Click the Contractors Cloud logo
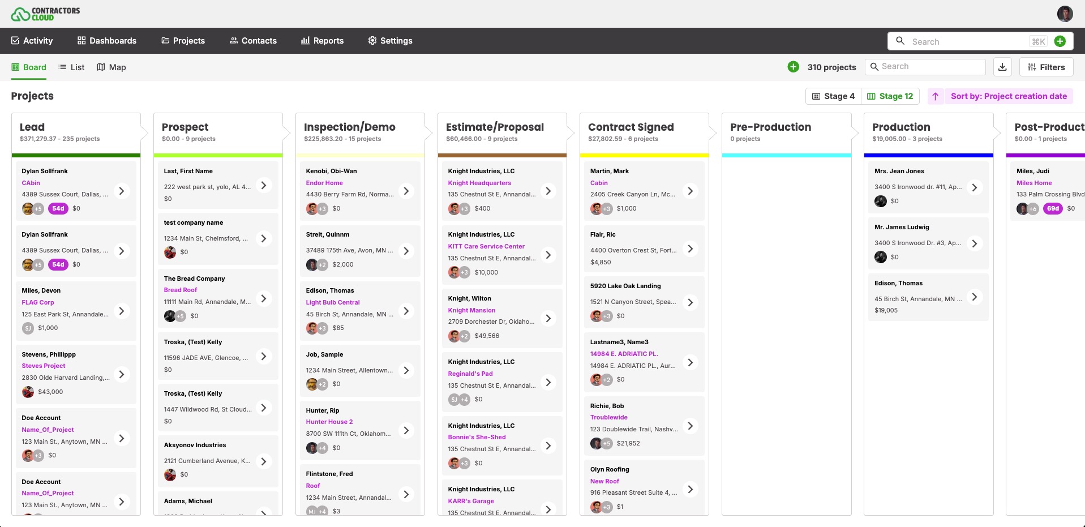Image resolution: width=1085 pixels, height=527 pixels. click(45, 14)
